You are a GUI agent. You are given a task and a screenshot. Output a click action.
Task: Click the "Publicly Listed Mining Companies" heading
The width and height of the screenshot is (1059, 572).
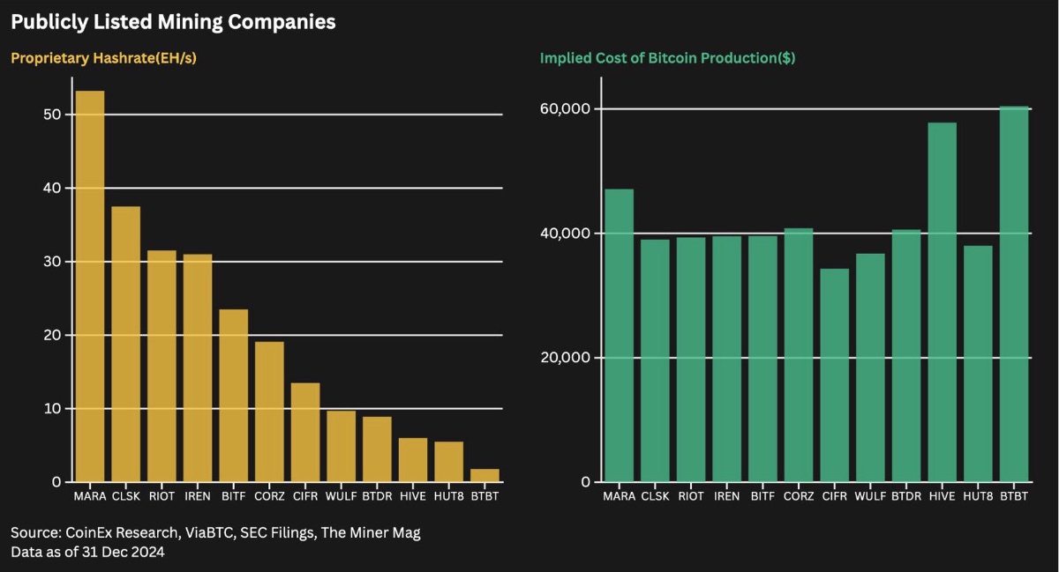pyautogui.click(x=173, y=22)
